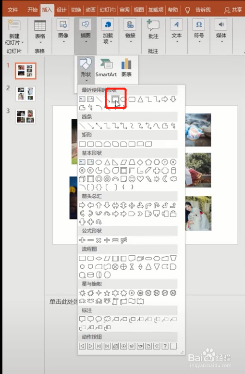This screenshot has height=374, width=245.
Task: Open the 文本 text dropdown
Action: coord(177,32)
